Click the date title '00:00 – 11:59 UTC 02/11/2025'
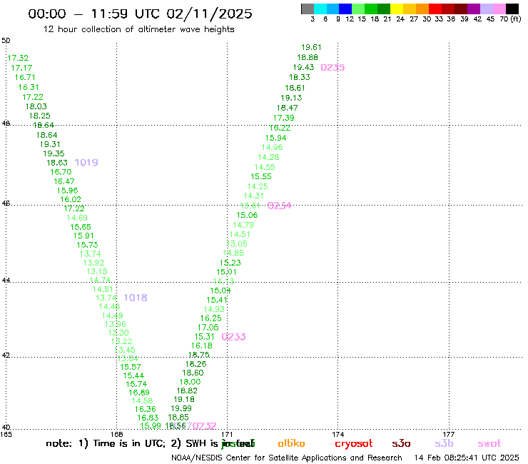 (x=140, y=14)
